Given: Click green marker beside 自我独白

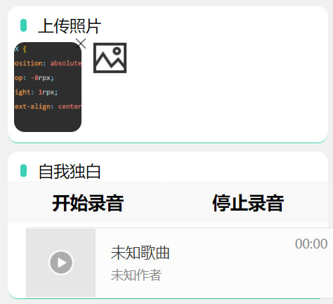Looking at the screenshot, I should point(23,171).
